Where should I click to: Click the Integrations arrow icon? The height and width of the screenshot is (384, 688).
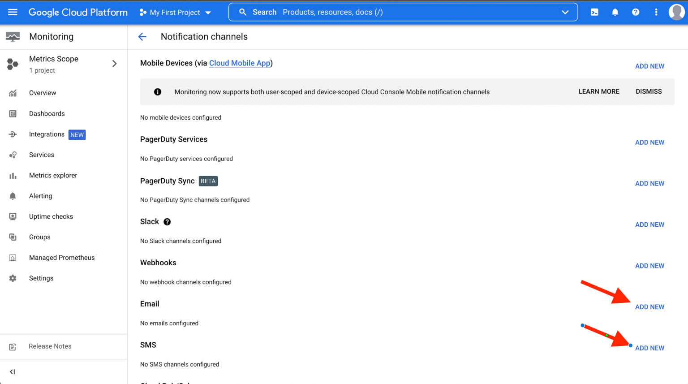click(x=13, y=134)
